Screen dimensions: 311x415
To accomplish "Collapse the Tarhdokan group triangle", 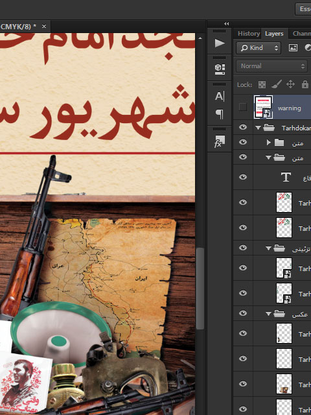I will tap(258, 128).
